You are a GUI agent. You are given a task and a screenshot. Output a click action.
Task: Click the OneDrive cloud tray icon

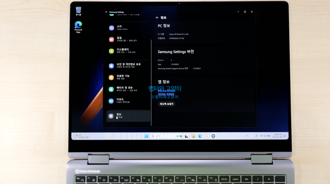tap(252, 136)
